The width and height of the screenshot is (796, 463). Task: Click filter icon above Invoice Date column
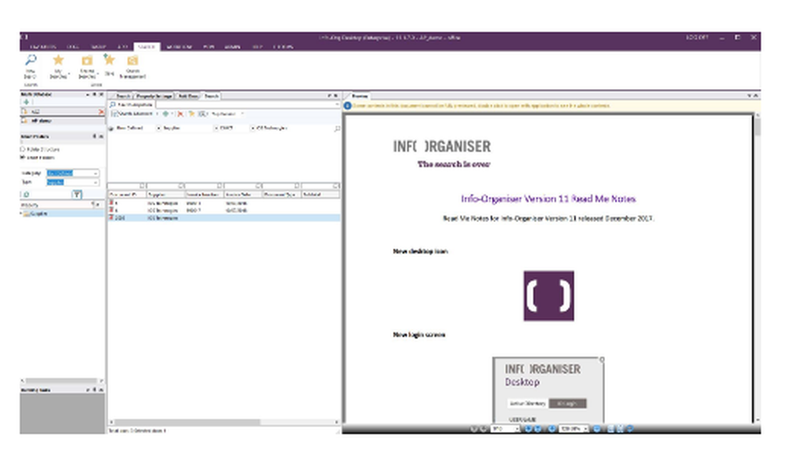pyautogui.click(x=259, y=186)
